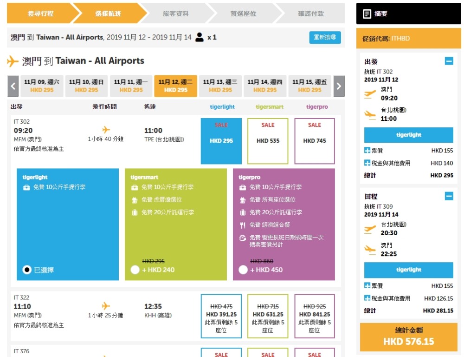The image size is (464, 357).
Task: Select the 11月 13, 週三 date tab
Action: click(220, 86)
